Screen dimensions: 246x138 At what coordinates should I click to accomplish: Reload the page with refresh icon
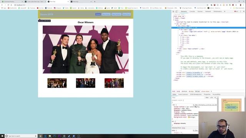[x=8, y=5]
